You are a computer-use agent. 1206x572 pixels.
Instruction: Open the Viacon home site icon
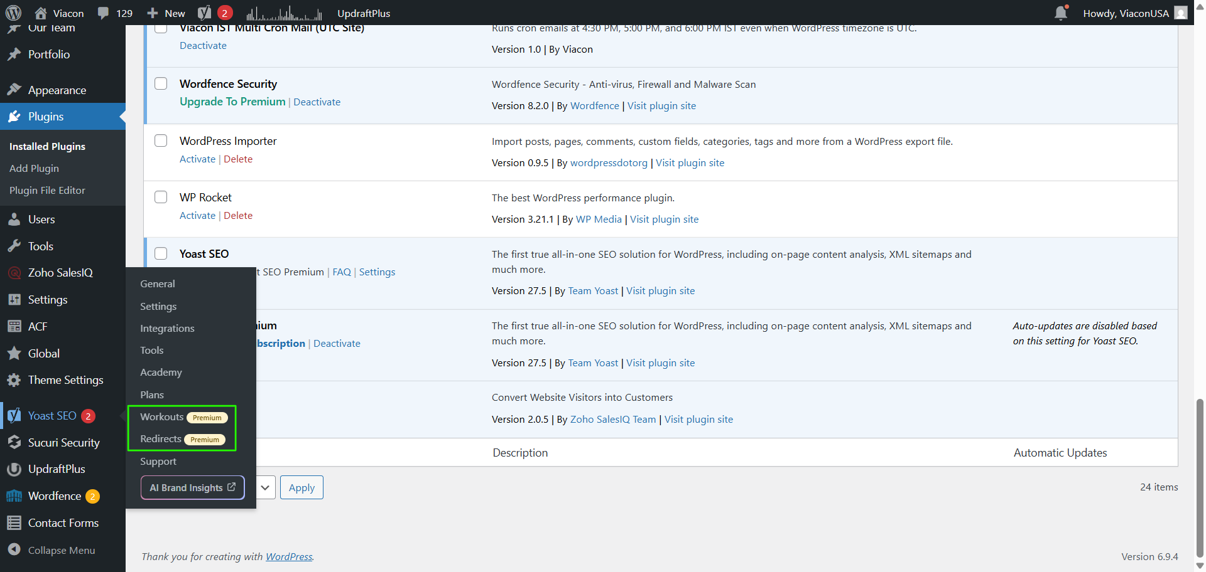(41, 13)
